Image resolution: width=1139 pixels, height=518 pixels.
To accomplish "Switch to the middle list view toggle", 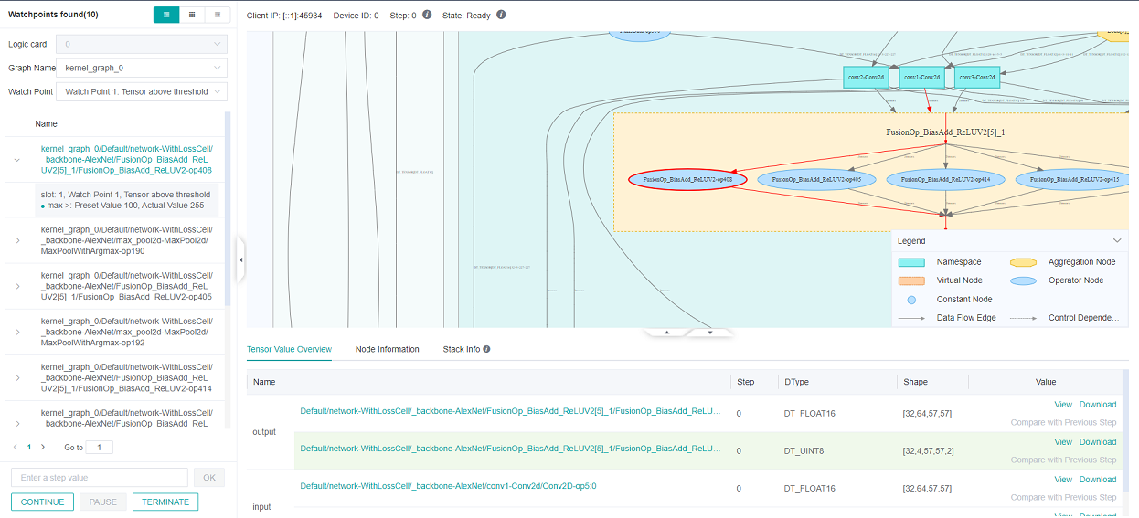I will point(191,15).
